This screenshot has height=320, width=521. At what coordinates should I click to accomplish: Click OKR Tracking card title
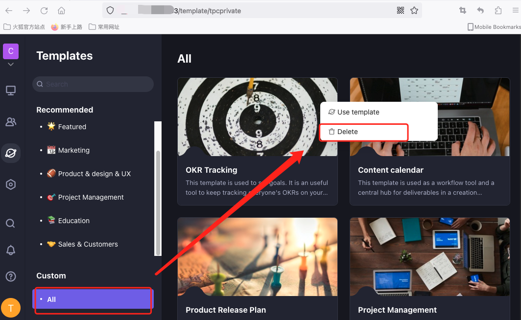coord(212,170)
